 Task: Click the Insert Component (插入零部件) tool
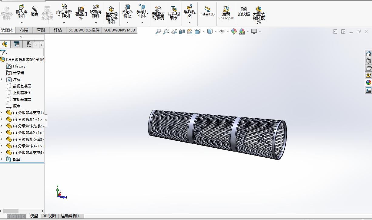click(x=22, y=11)
